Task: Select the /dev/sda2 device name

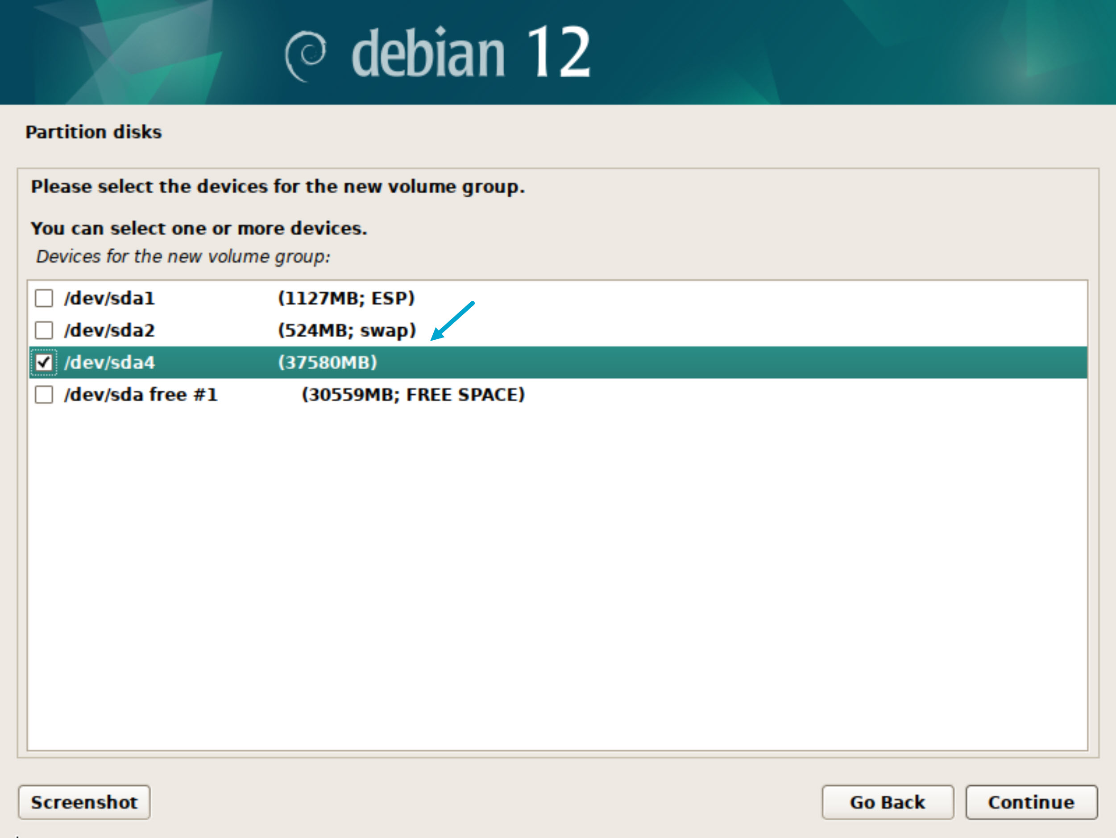Action: point(109,330)
